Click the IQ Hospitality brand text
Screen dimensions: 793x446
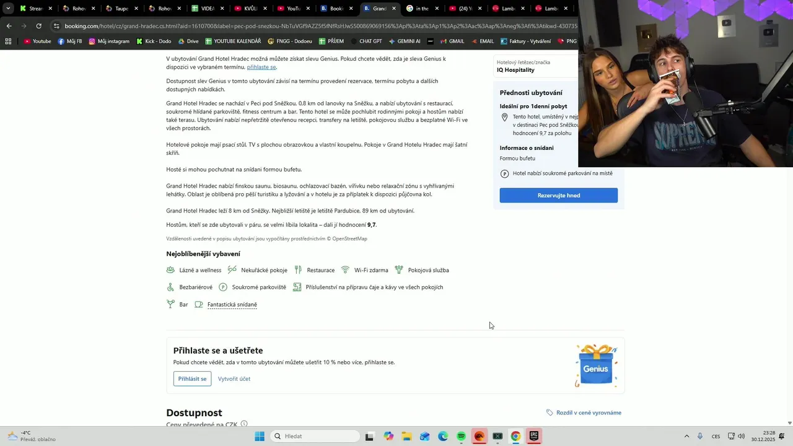[x=515, y=70]
